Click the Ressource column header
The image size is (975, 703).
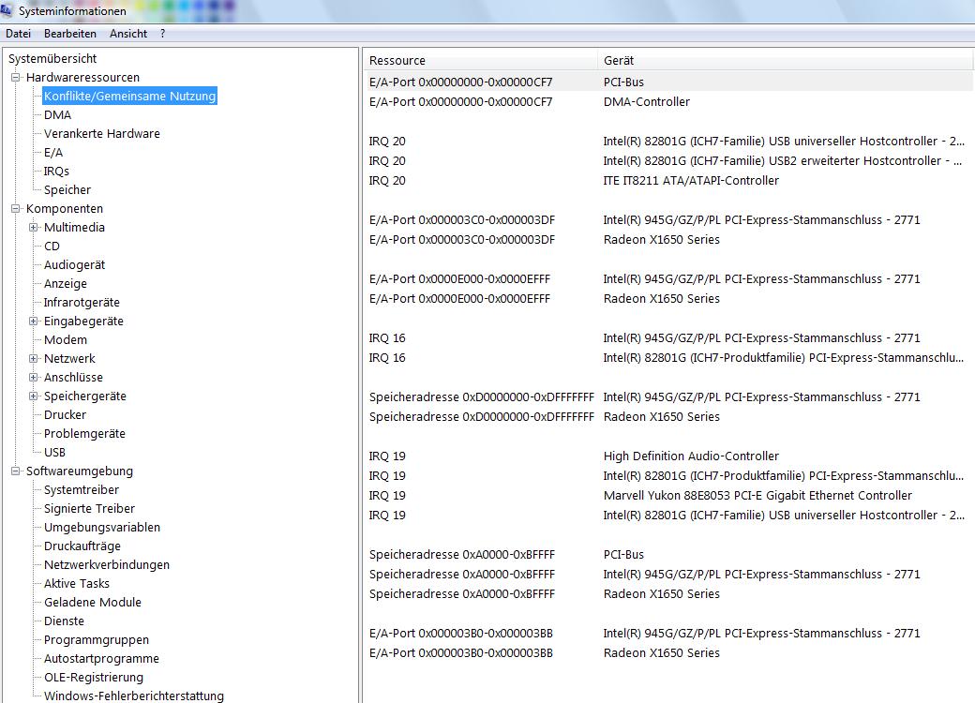479,60
